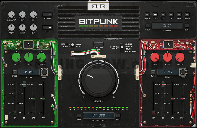197x128 pixels.
Task: Click the green ERROR knob in section A
Action: 42,57
